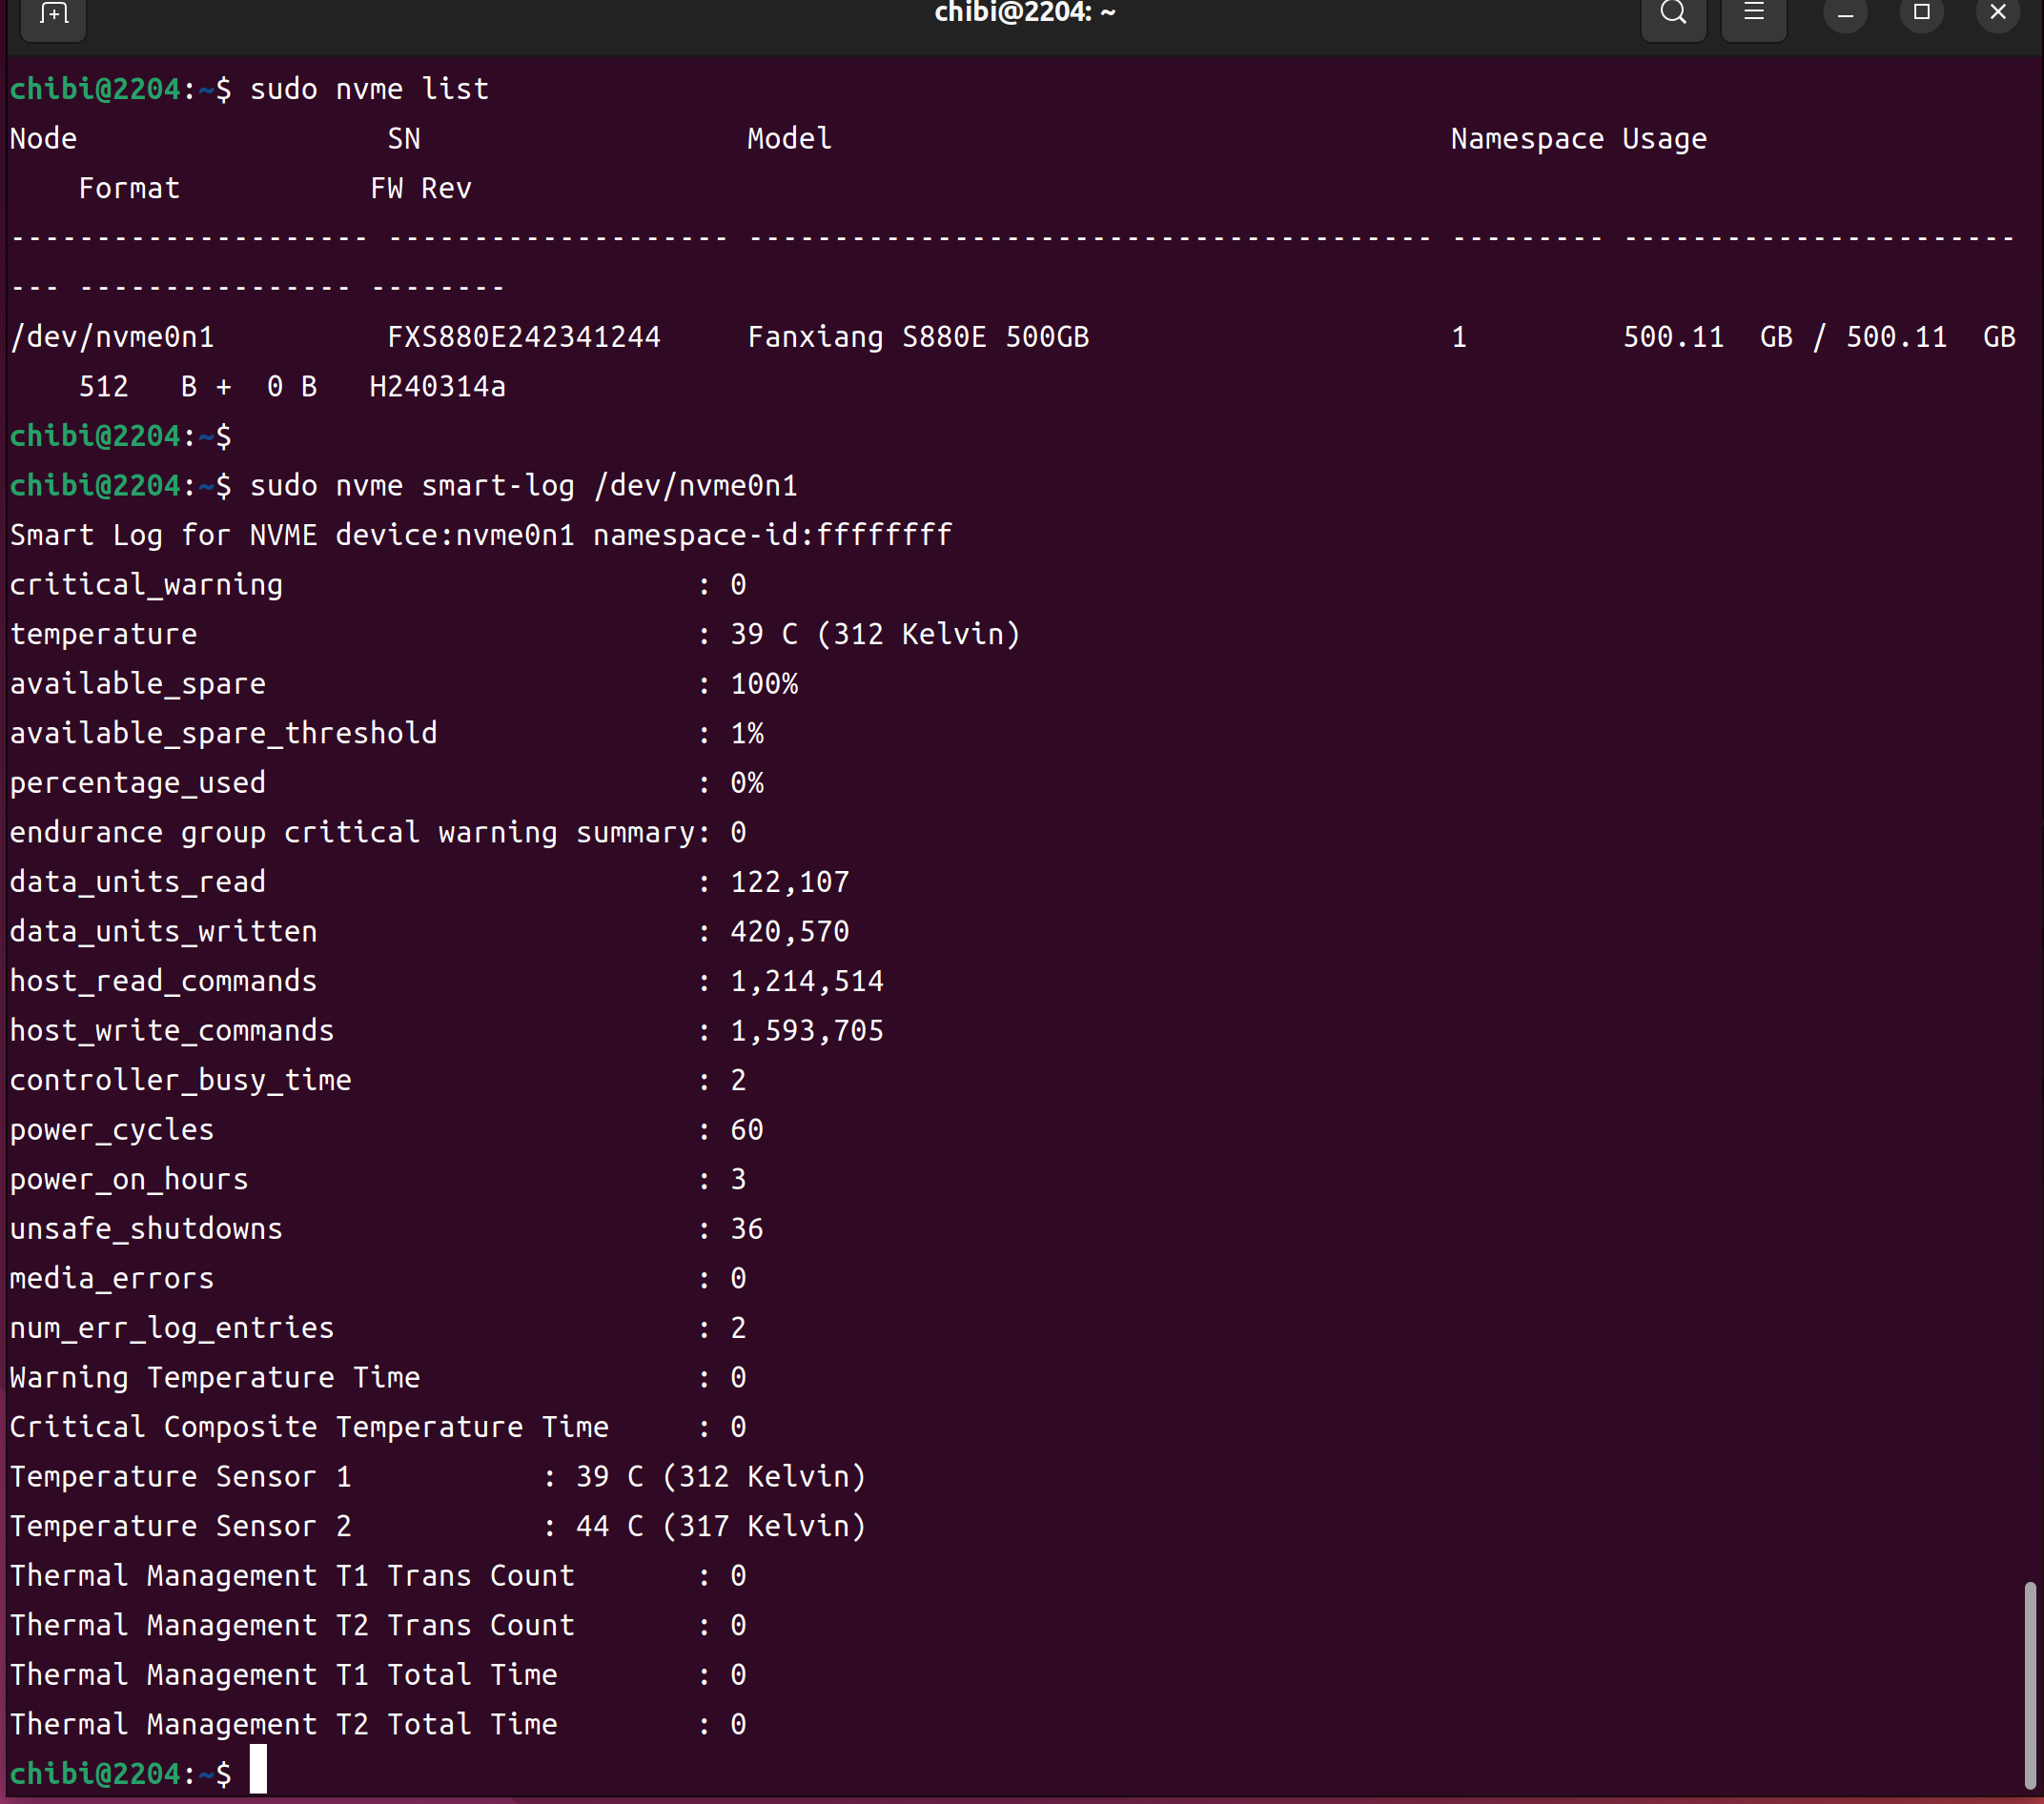Click the serial number FXS880E242341244

coord(523,336)
